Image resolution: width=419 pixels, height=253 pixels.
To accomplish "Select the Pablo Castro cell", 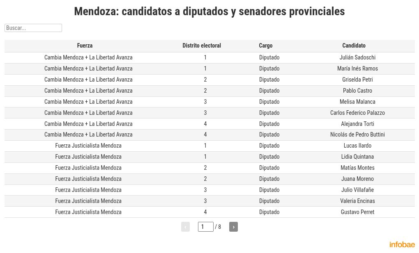I will (357, 91).
